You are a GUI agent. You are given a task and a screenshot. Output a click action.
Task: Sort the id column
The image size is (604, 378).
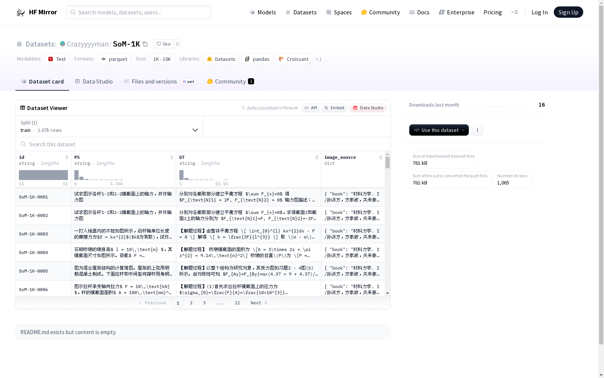coord(67,157)
